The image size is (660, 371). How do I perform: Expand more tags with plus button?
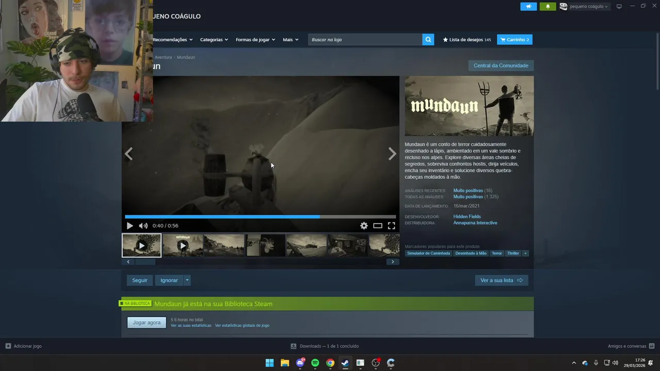click(525, 254)
